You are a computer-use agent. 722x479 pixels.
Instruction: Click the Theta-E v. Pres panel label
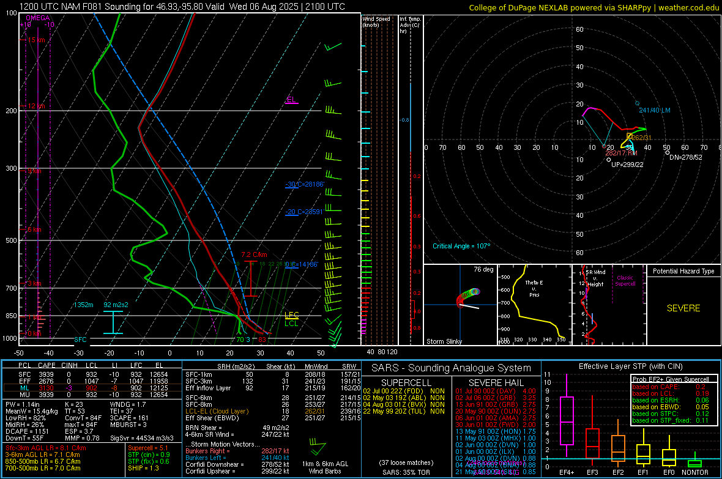pyautogui.click(x=534, y=288)
